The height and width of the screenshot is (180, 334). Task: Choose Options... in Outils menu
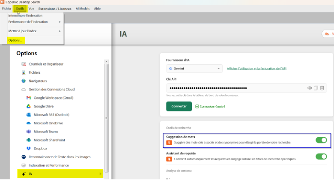pos(16,40)
